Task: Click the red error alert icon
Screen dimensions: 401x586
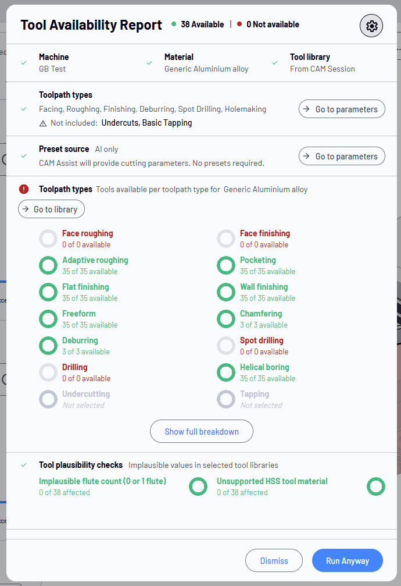Action: 24,189
